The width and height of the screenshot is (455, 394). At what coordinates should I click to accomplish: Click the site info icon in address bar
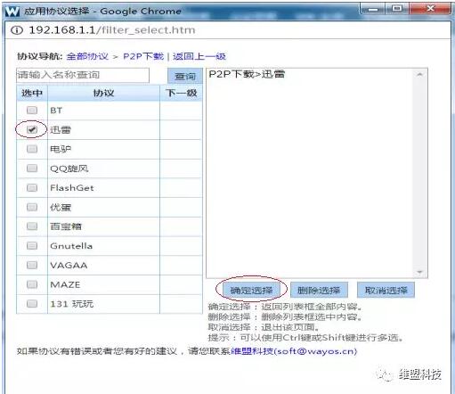(17, 30)
